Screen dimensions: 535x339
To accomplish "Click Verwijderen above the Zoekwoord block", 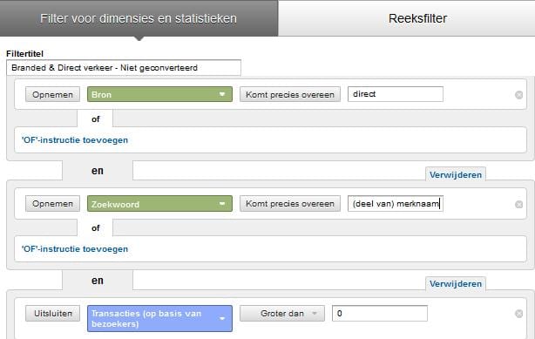I will coord(456,175).
